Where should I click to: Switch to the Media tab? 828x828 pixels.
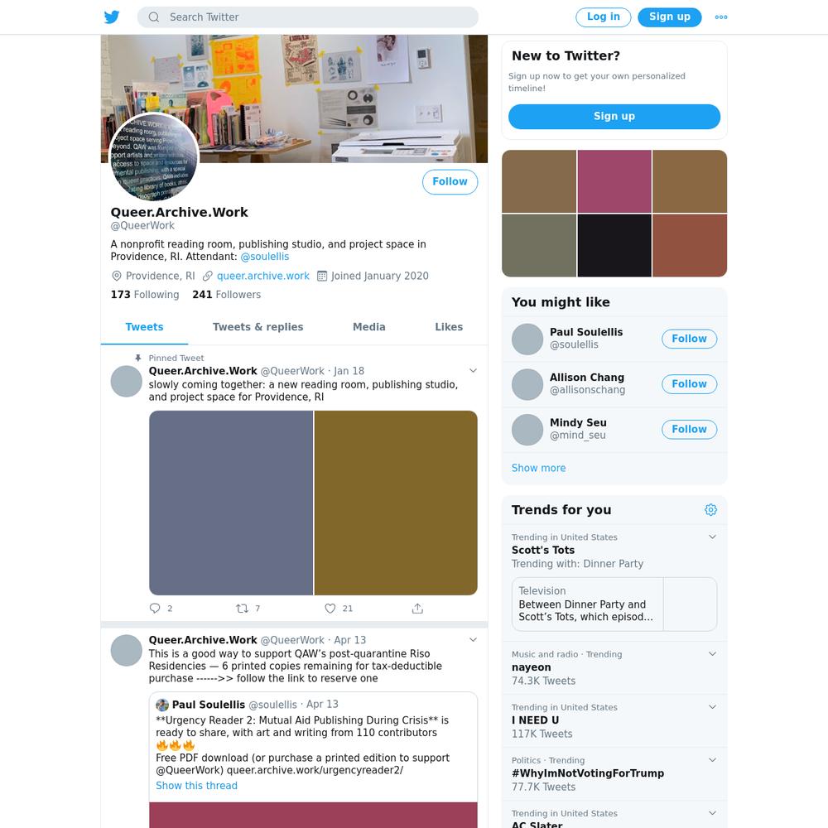point(369,327)
